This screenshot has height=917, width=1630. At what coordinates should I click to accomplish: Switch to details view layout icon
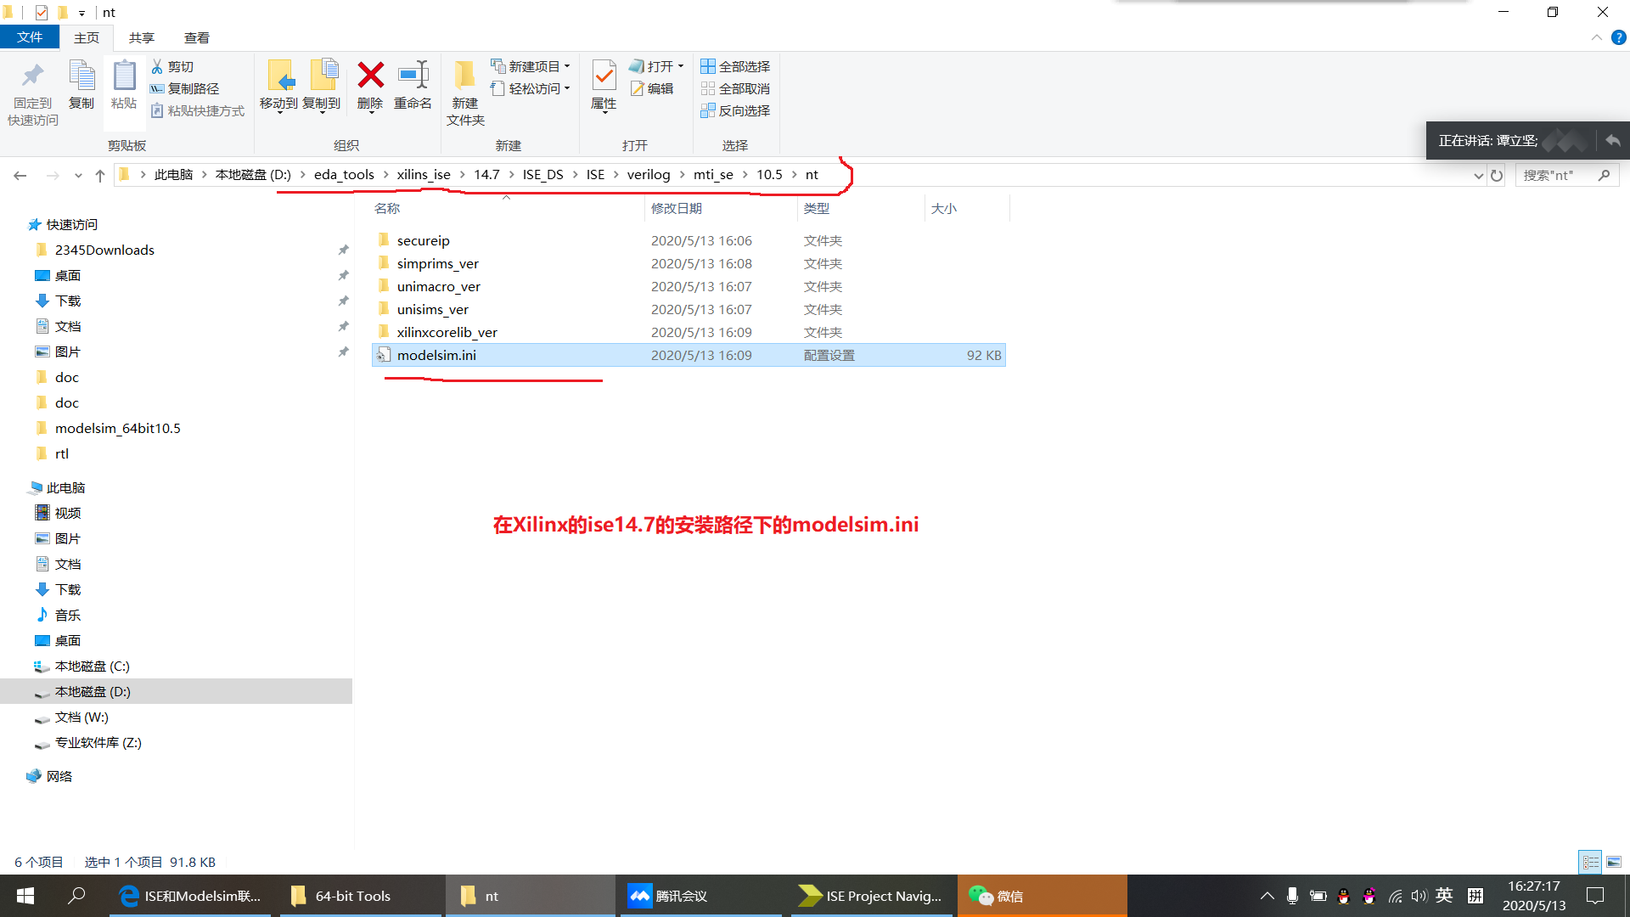tap(1590, 862)
